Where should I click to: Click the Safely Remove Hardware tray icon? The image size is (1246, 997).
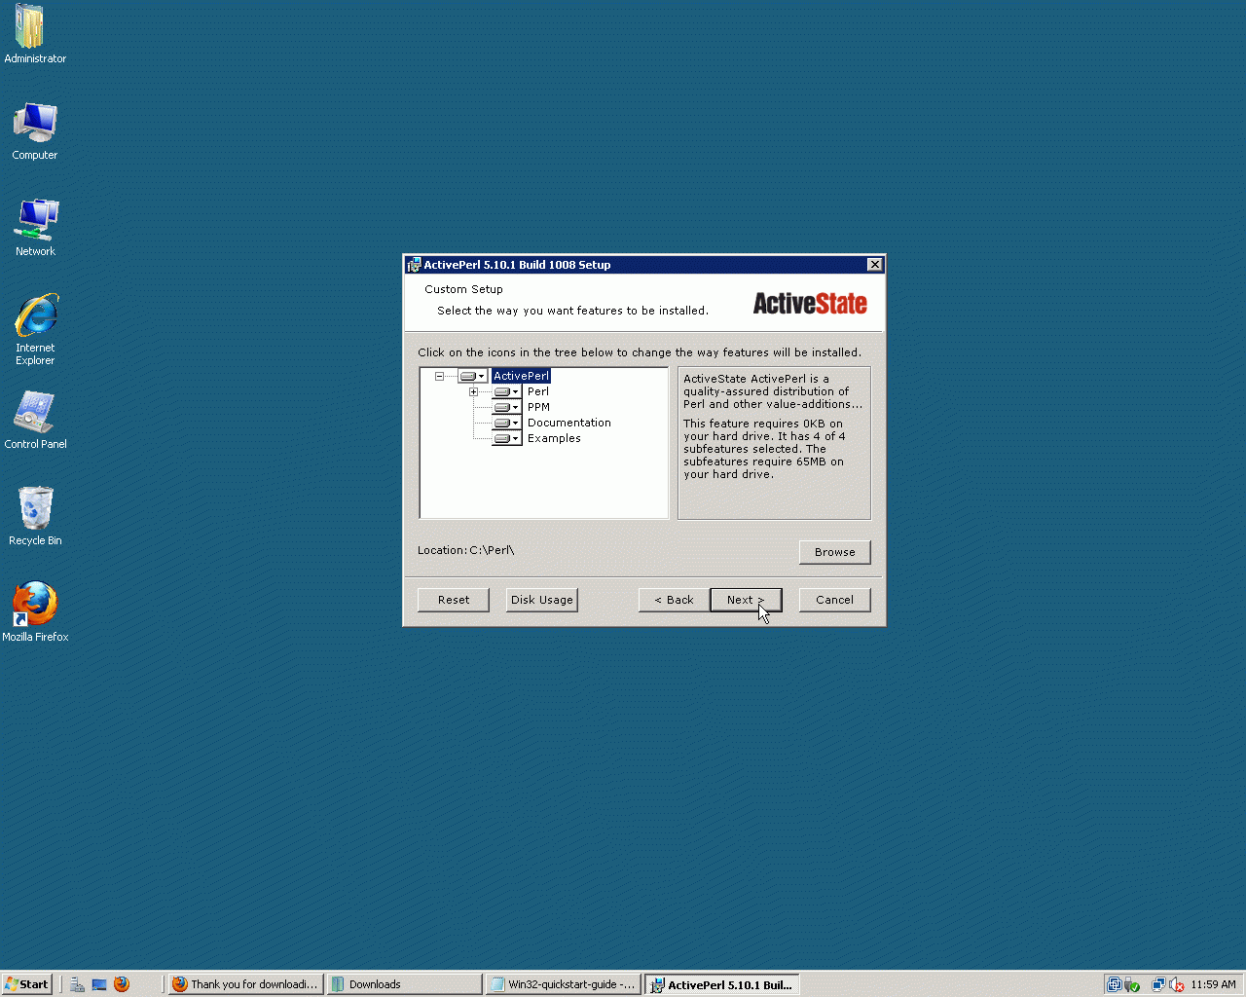[x=1131, y=984]
